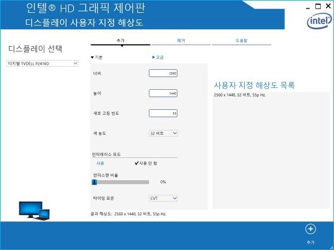Switch to the 추가 tab

pyautogui.click(x=121, y=41)
